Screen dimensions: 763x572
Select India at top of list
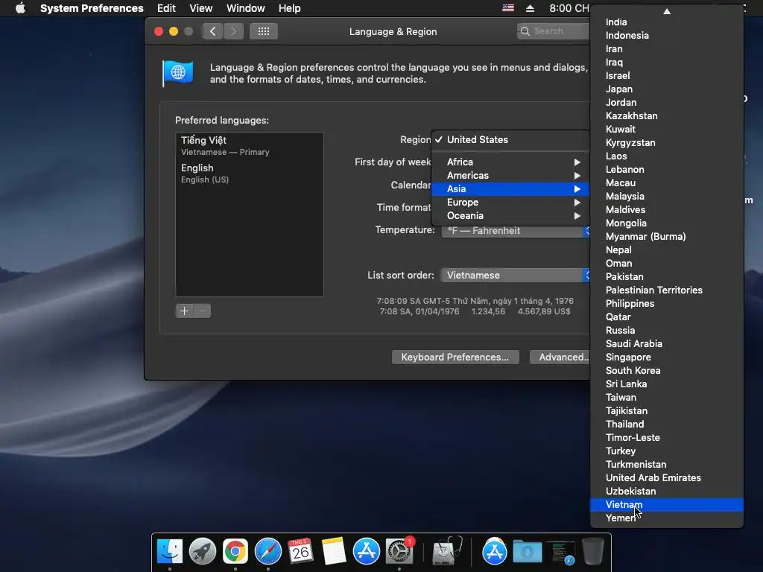point(667,22)
